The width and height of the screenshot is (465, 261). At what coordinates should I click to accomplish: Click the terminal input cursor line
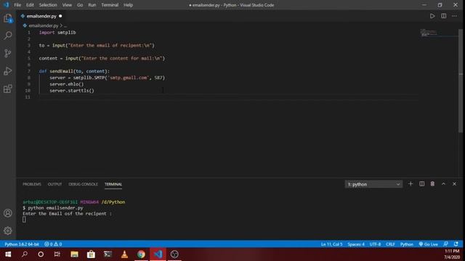pos(24,220)
